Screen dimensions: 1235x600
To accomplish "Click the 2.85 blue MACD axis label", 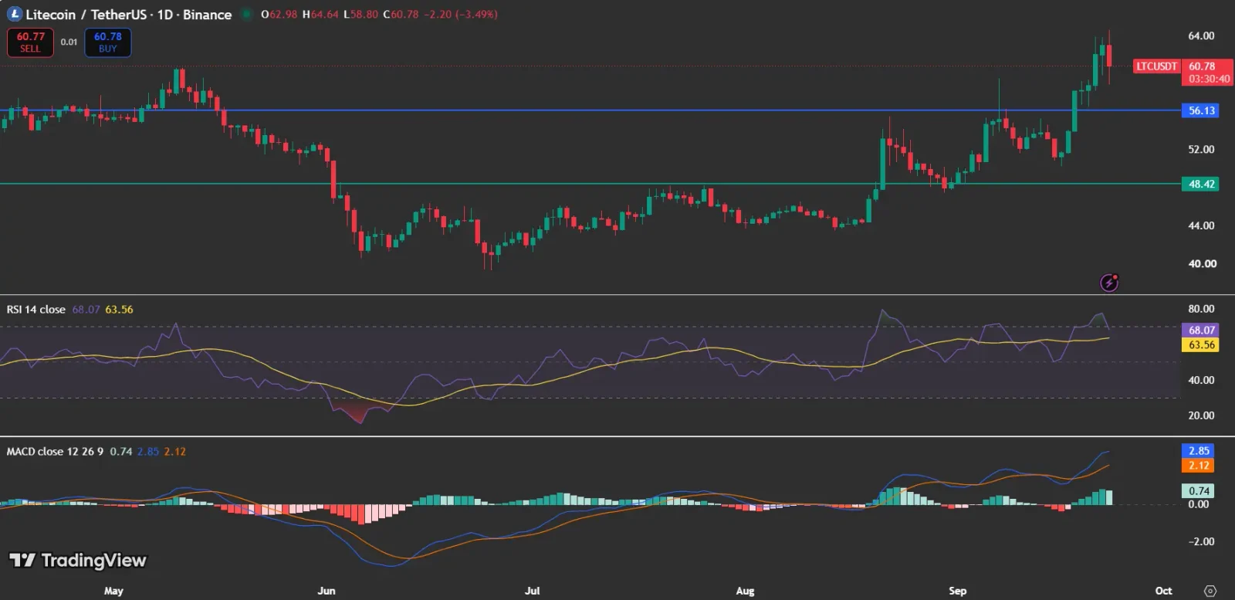I will click(x=1199, y=450).
